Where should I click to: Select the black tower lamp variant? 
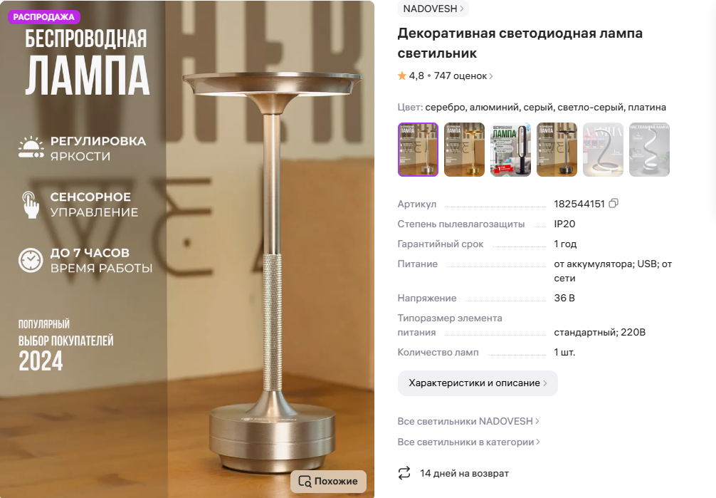510,150
